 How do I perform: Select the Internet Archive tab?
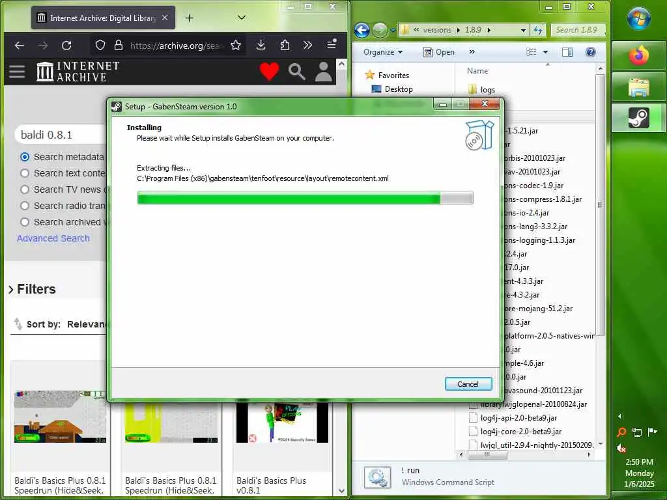point(103,18)
